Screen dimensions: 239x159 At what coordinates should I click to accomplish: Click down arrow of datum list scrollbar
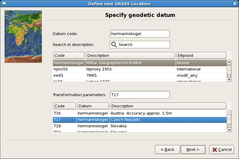(229, 79)
